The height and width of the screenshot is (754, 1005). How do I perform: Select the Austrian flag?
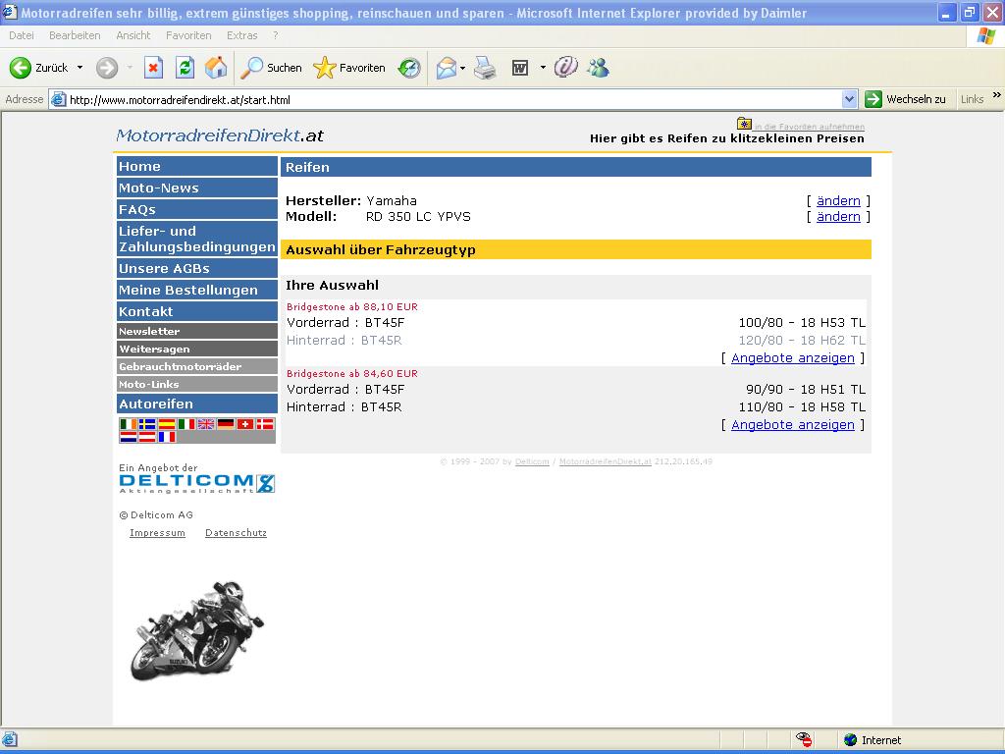(x=147, y=437)
